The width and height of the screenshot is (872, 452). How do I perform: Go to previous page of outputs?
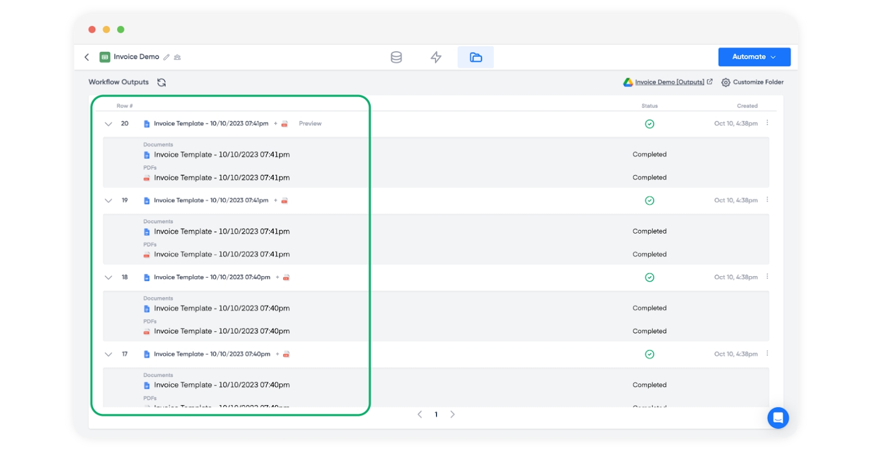click(420, 414)
